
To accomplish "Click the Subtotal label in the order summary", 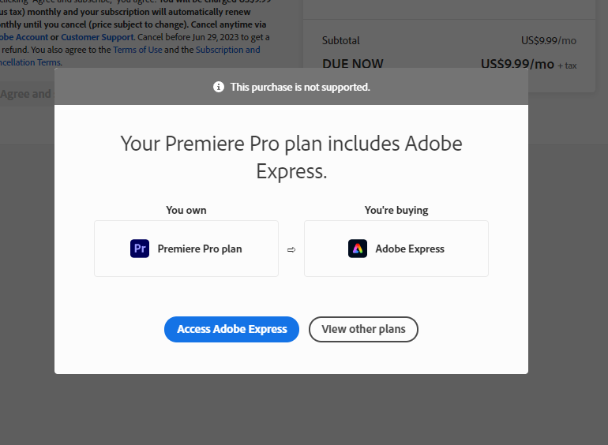I will click(x=341, y=40).
